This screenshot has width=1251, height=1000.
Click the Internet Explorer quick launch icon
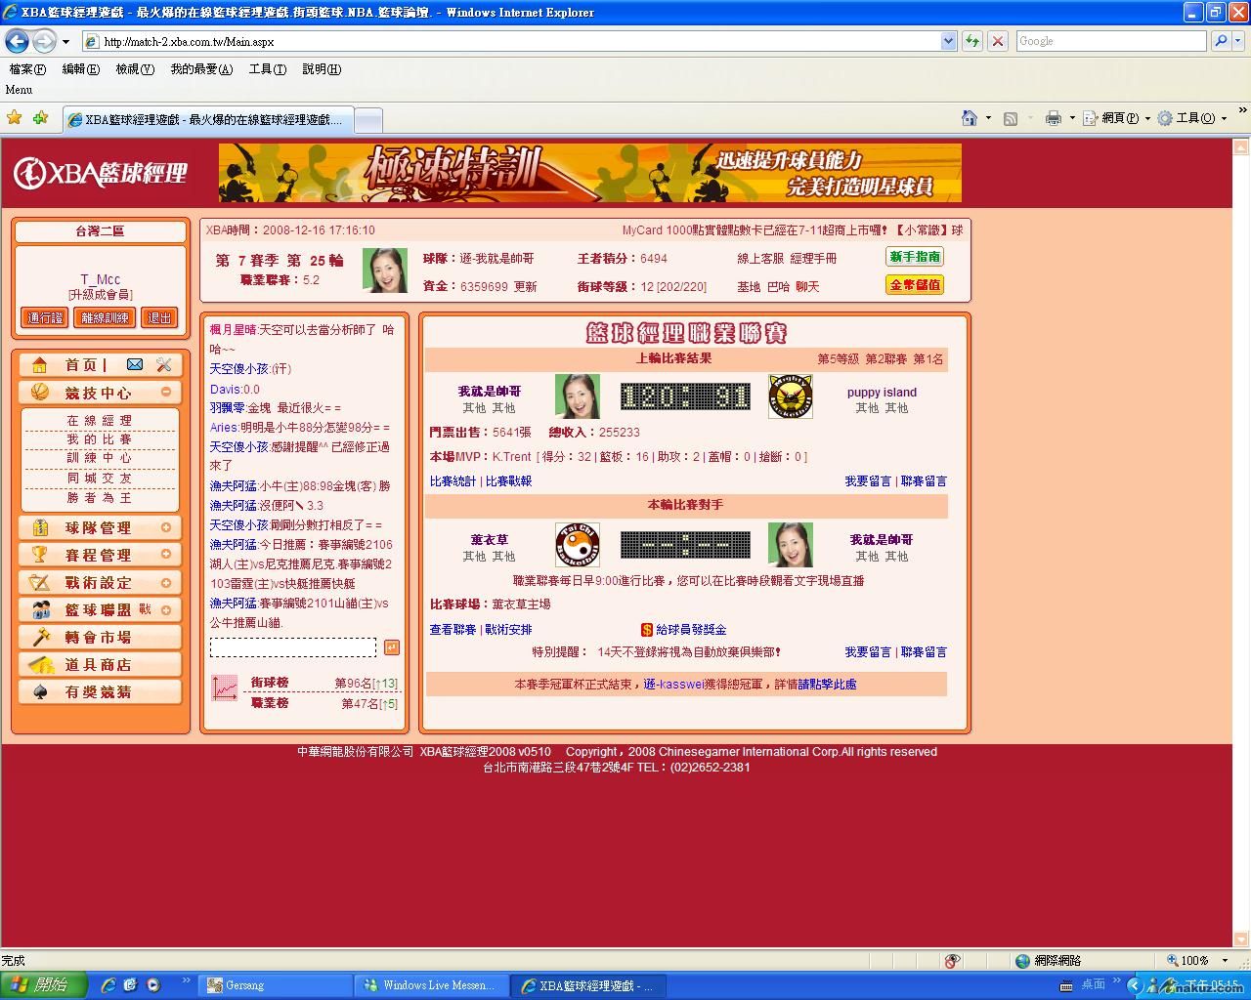(x=108, y=984)
